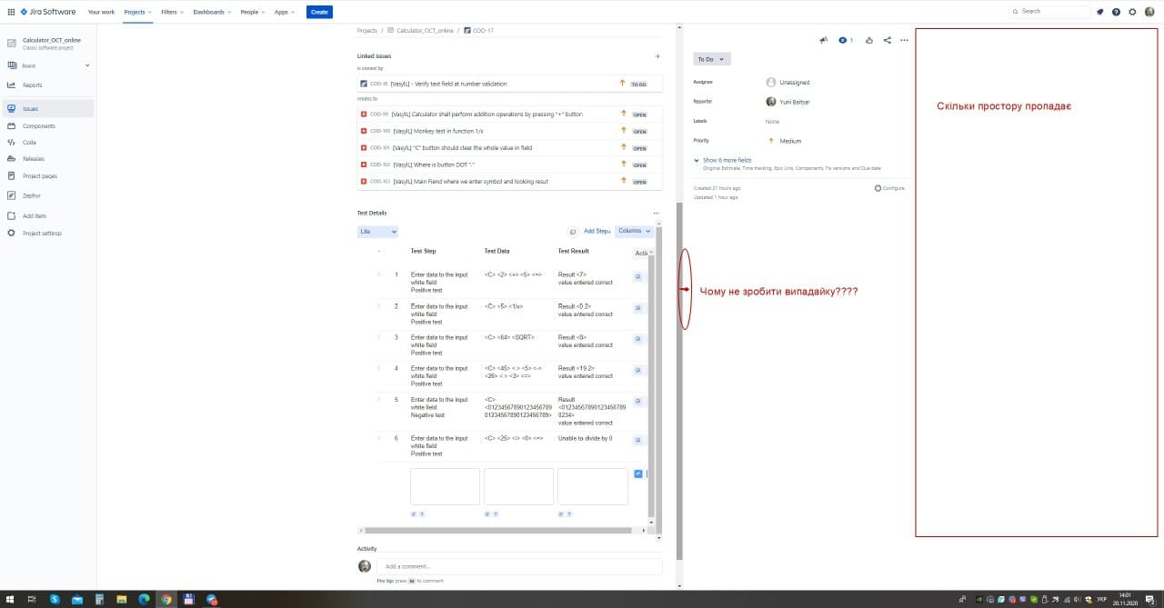Click the plus icon beside Linked issues
This screenshot has width=1164, height=608.
pyautogui.click(x=657, y=56)
